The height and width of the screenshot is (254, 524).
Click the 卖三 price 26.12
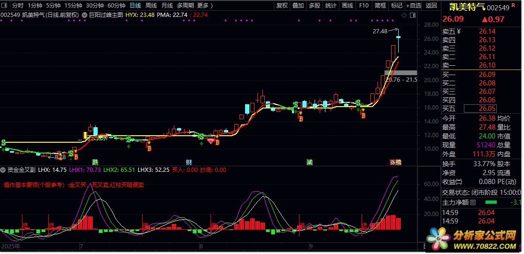click(x=487, y=48)
